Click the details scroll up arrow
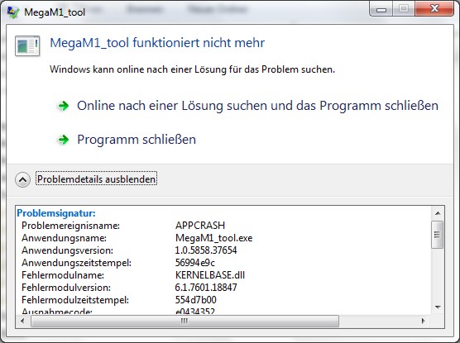 [x=438, y=213]
